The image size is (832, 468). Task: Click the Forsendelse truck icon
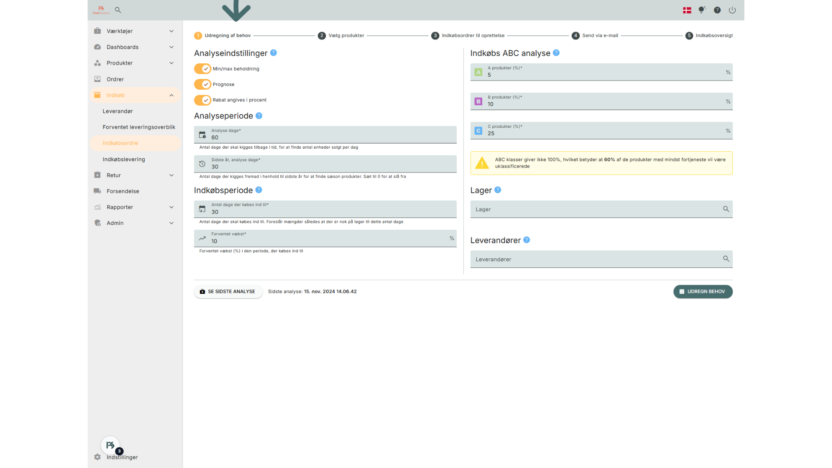tap(97, 191)
